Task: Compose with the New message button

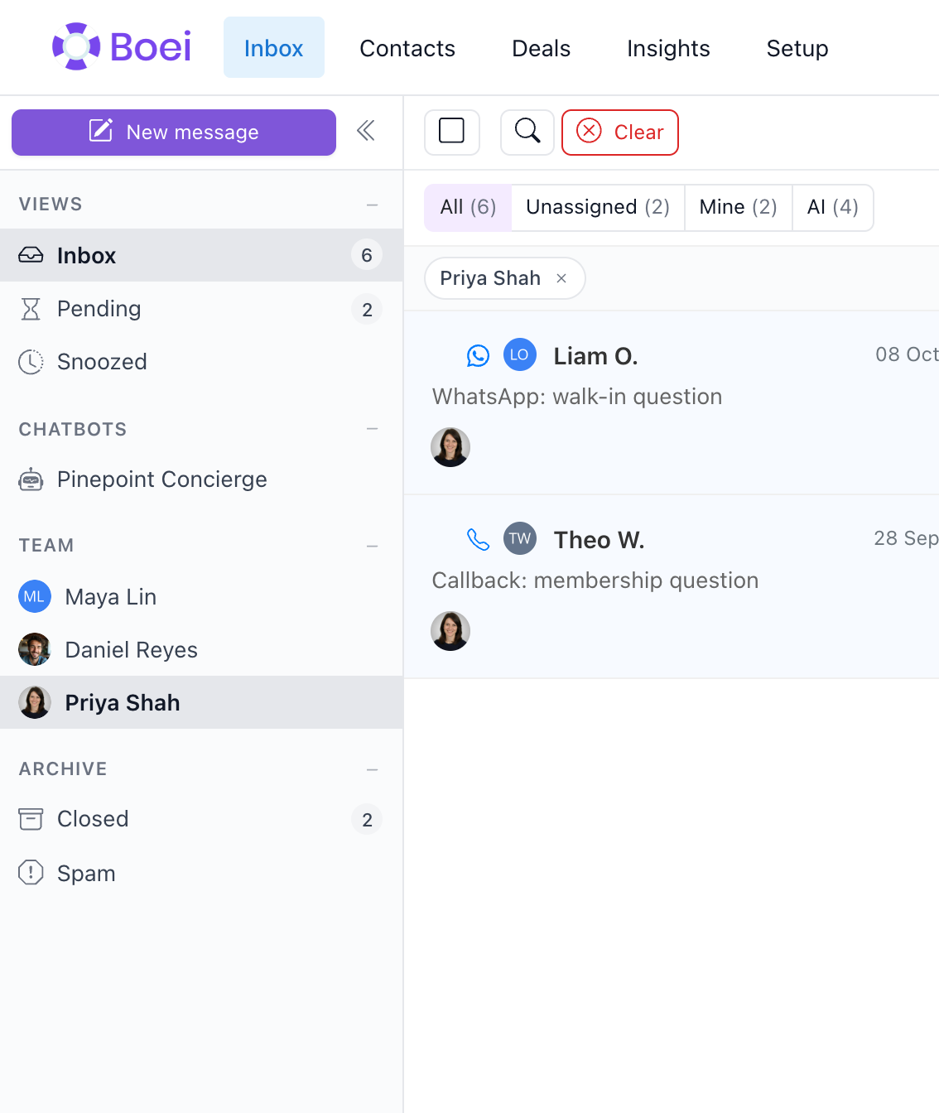Action: point(174,132)
